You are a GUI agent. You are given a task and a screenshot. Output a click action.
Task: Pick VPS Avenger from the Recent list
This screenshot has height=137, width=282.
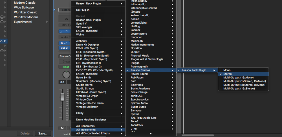tap(98, 27)
